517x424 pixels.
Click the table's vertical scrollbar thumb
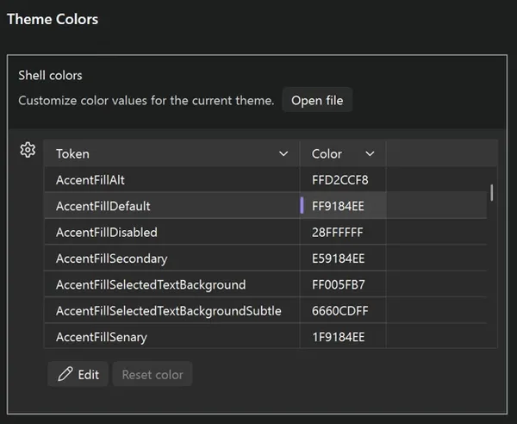coord(492,192)
